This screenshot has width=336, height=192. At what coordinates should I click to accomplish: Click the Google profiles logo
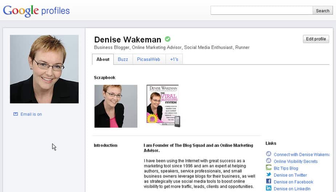click(x=36, y=11)
